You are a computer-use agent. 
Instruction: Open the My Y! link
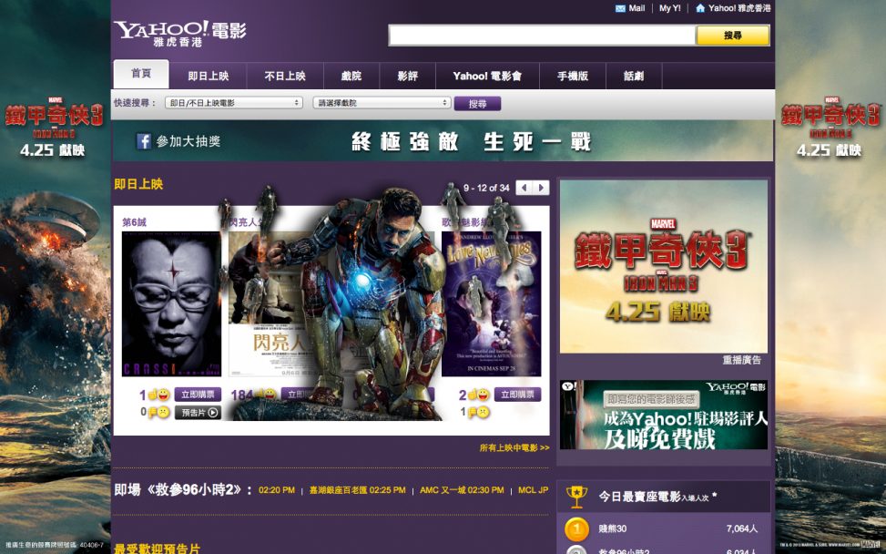tap(670, 8)
